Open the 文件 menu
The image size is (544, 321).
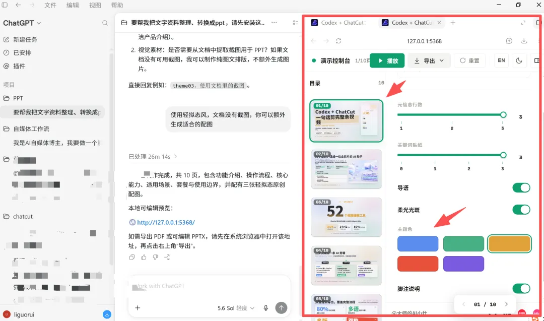tap(50, 5)
